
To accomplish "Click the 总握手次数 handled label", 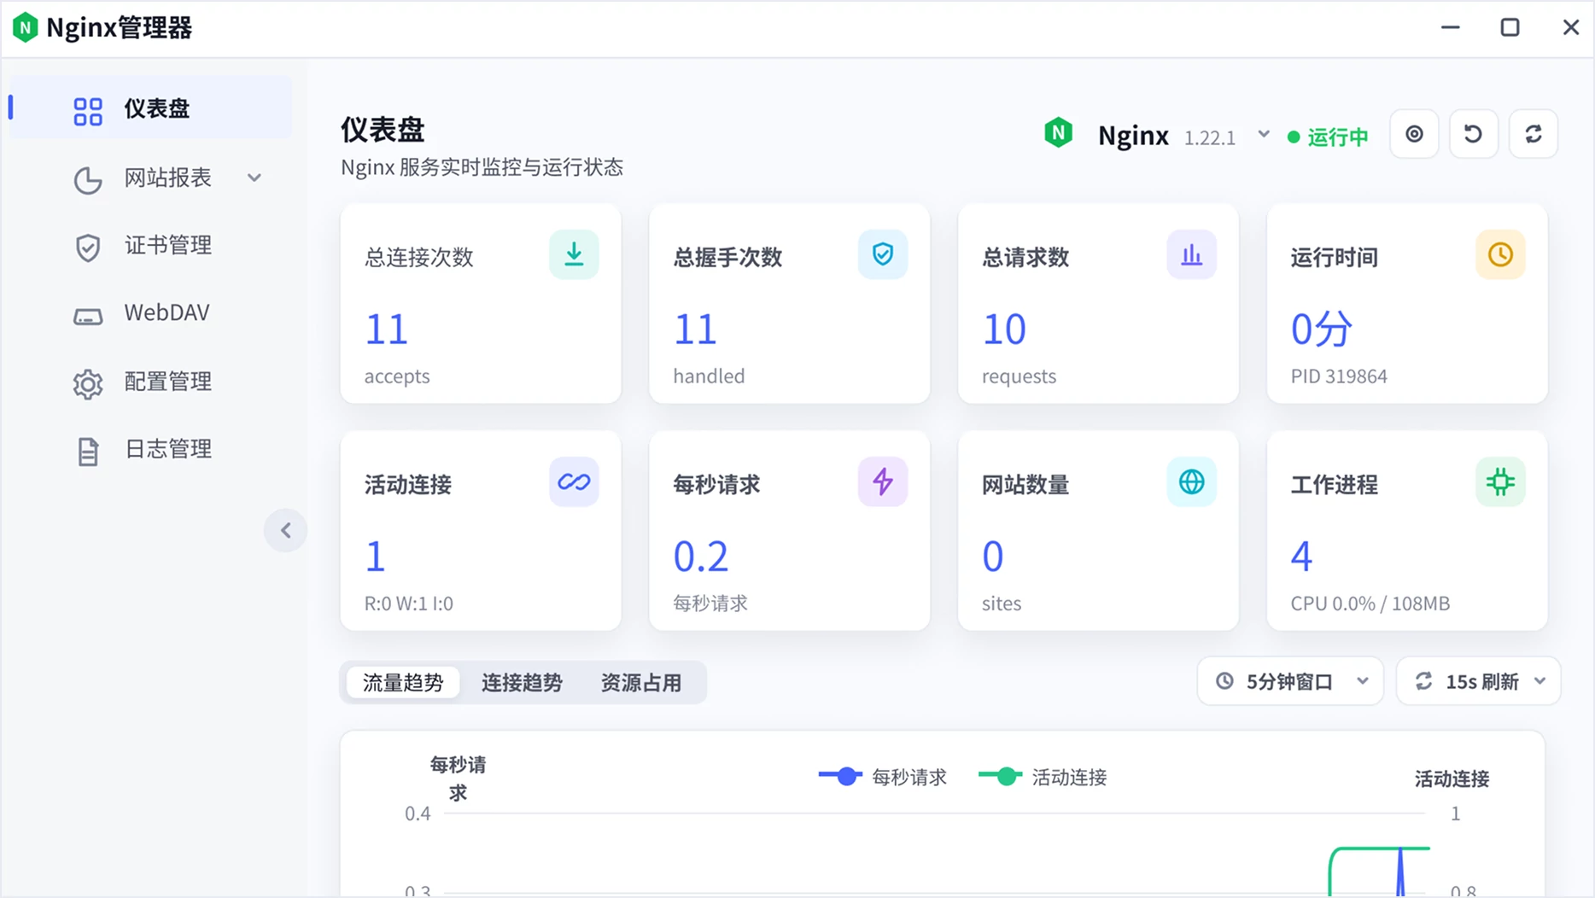I will click(709, 376).
